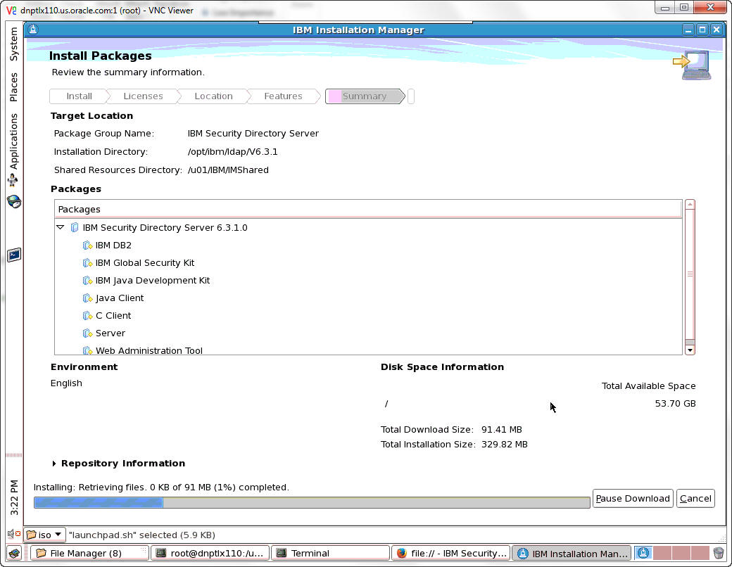This screenshot has width=732, height=567.
Task: Click the Server feature icon
Action: pos(87,333)
